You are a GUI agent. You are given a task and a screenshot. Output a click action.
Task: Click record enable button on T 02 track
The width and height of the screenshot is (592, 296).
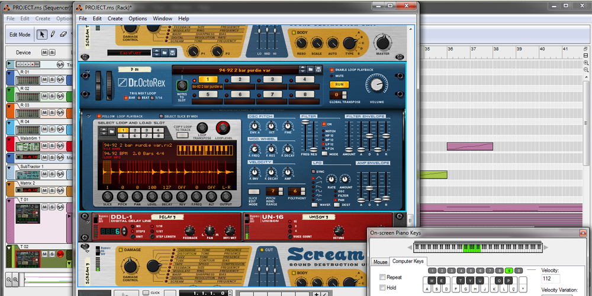click(x=60, y=253)
